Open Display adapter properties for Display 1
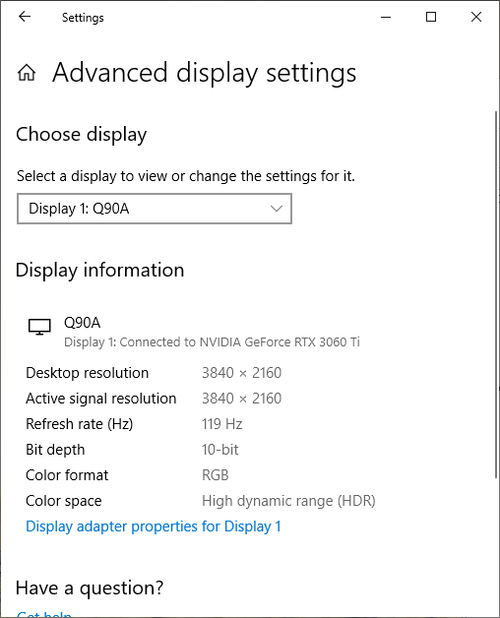Viewport: 500px width, 618px height. coord(154,526)
